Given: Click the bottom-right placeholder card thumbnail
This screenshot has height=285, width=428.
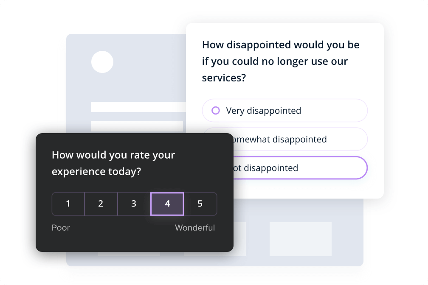Looking at the screenshot, I should pyautogui.click(x=301, y=239).
